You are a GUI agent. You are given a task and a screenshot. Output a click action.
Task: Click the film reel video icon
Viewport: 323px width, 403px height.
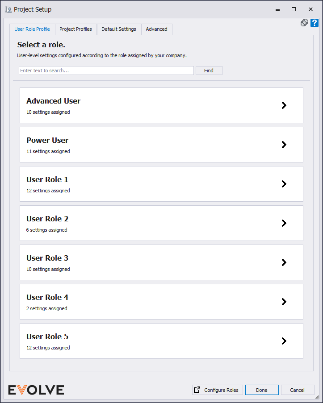[304, 23]
